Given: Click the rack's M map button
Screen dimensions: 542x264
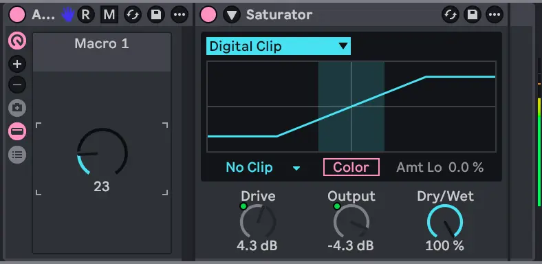Looking at the screenshot, I should tap(109, 15).
